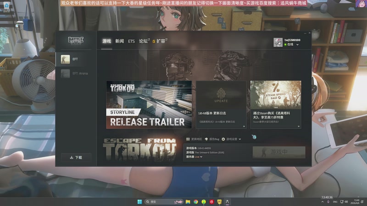Click the taskbar search box
This screenshot has height=206, width=367.
(x=164, y=201)
